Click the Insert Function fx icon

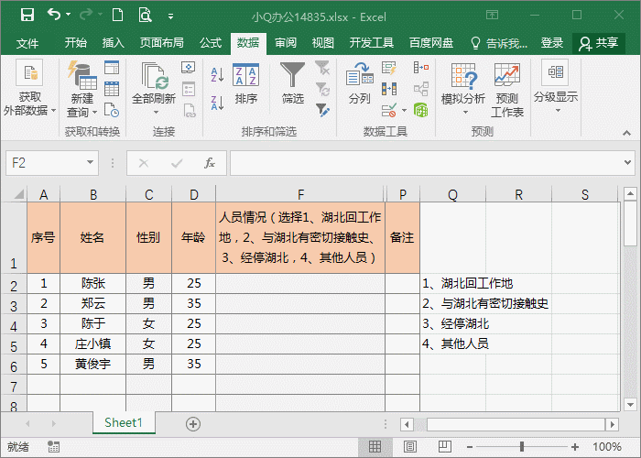210,163
